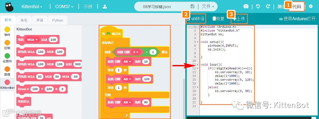Viewport: 319px width, 119px height.
Task: Open the 文件 file dropdown menu
Action: 208,6
